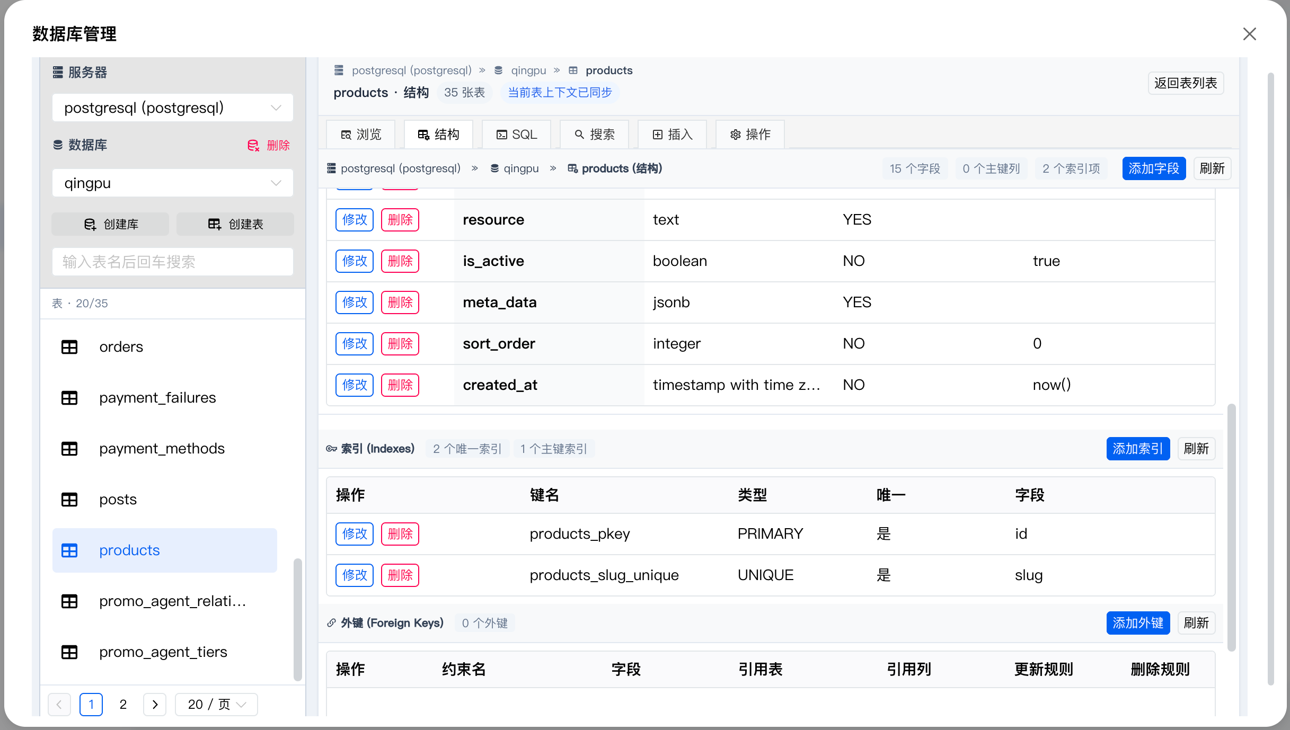
Task: Click 修改 for the products_slug_unique index
Action: 355,575
